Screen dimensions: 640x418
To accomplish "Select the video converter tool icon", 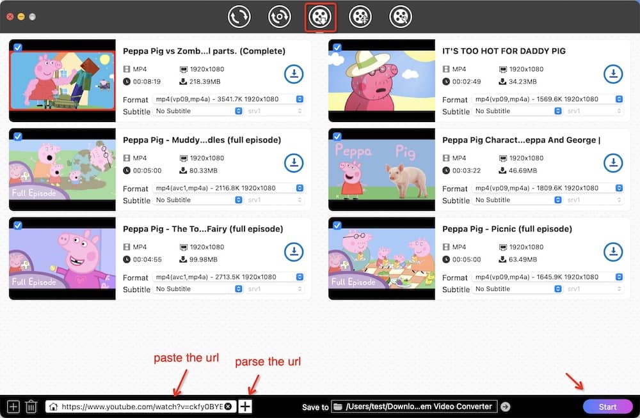I will click(x=239, y=17).
